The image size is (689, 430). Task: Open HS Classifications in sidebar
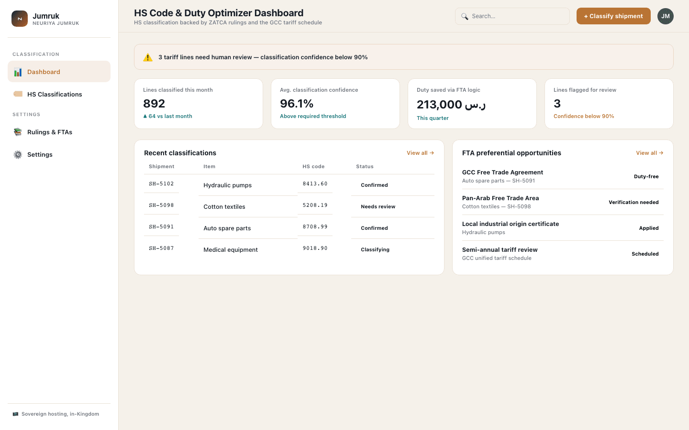tap(59, 94)
